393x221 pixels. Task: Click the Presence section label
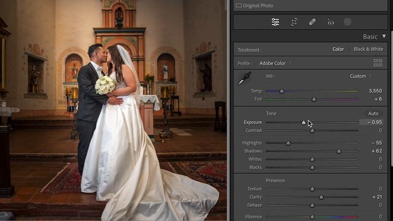point(275,180)
